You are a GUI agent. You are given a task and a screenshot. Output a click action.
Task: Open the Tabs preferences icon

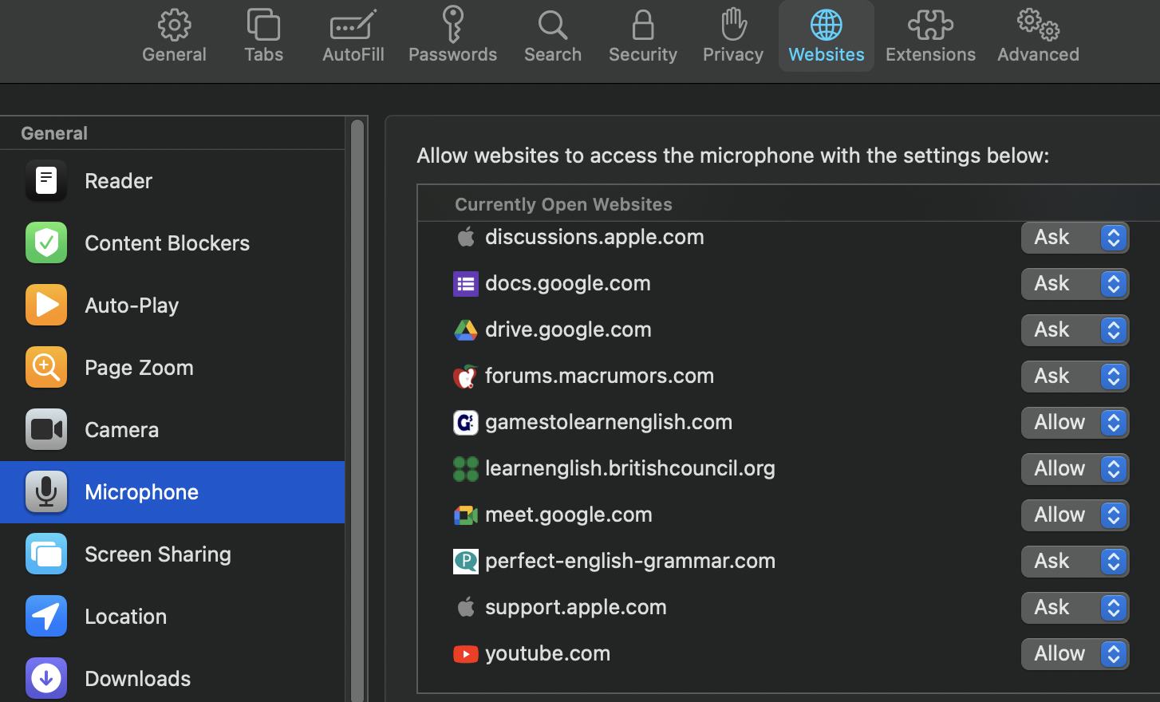click(263, 25)
